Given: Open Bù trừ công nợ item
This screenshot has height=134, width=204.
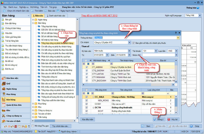Looking at the screenshot, I should 11,65.
